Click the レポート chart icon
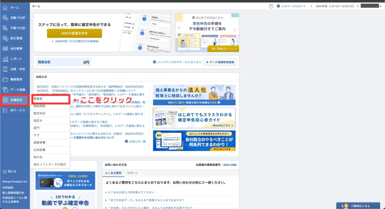 (5, 59)
